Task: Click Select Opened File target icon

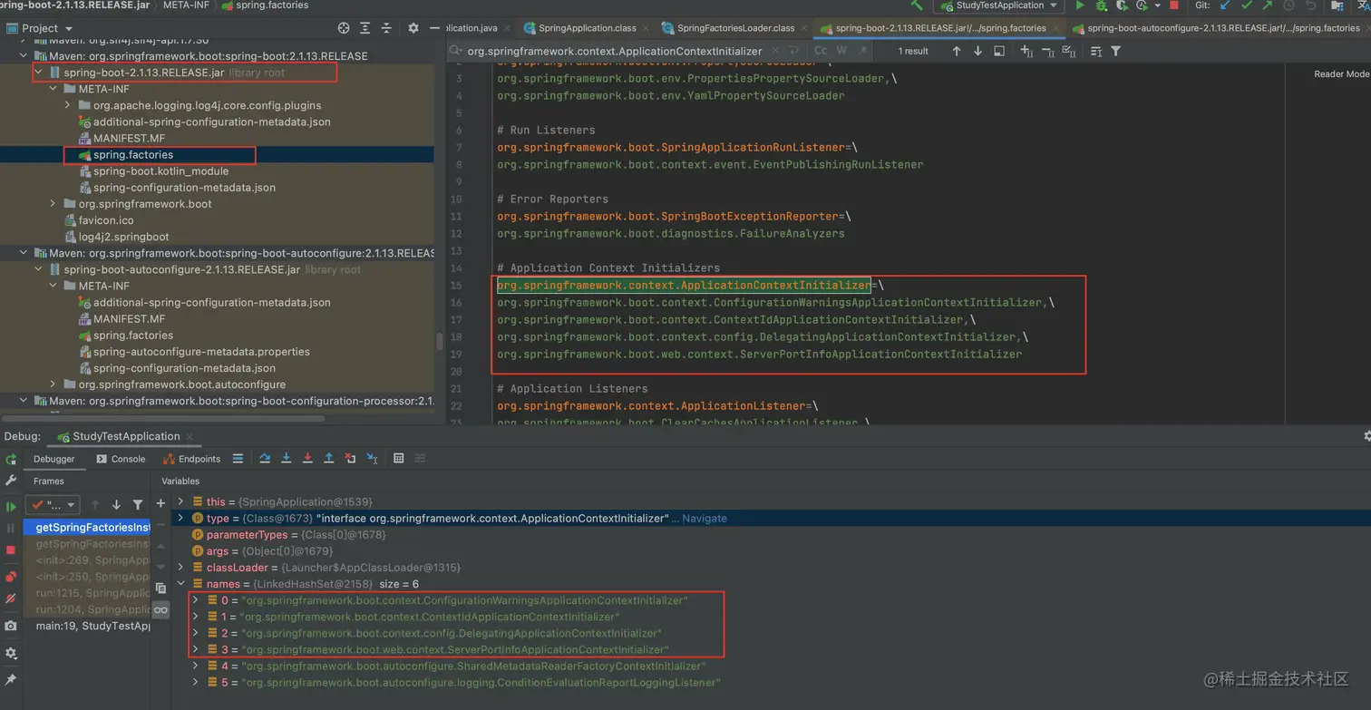Action: (x=344, y=28)
